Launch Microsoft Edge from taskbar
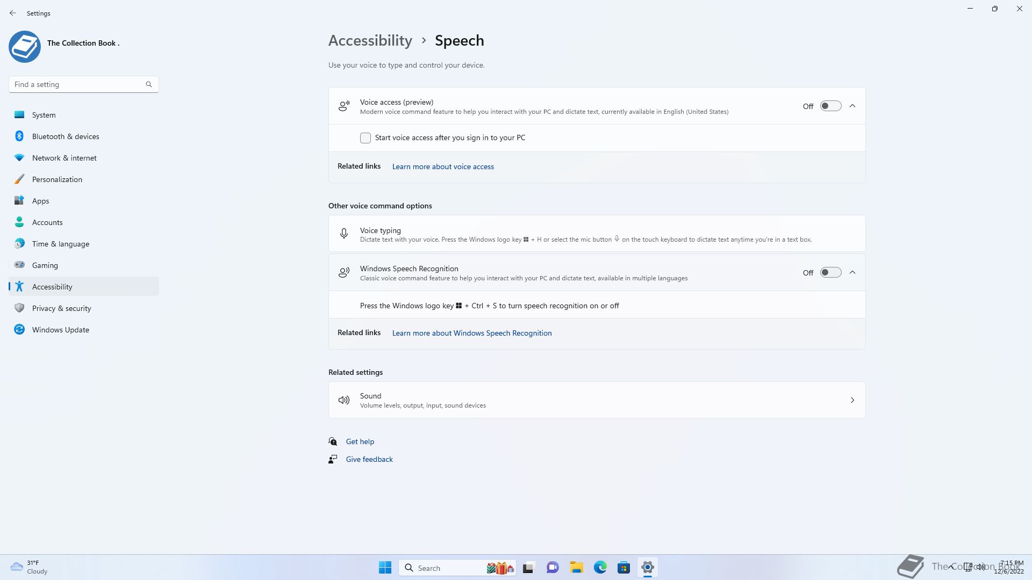 point(600,568)
